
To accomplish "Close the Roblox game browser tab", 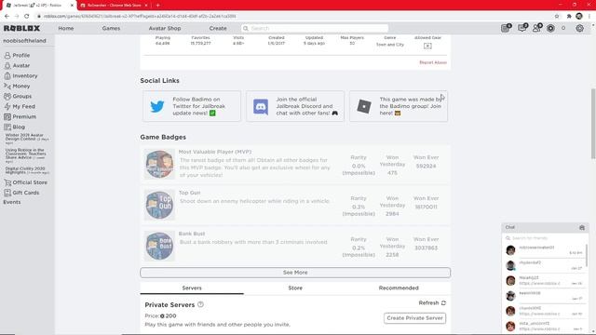I will pyautogui.click(x=72, y=6).
